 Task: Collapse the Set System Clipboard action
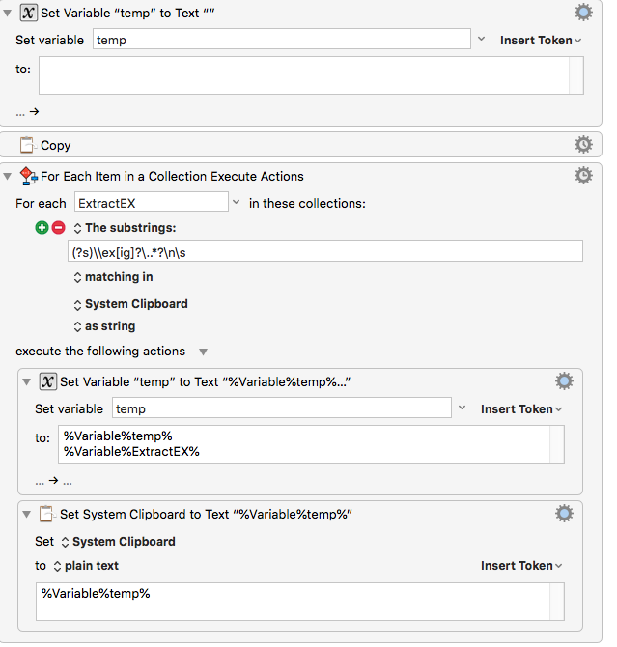[26, 514]
